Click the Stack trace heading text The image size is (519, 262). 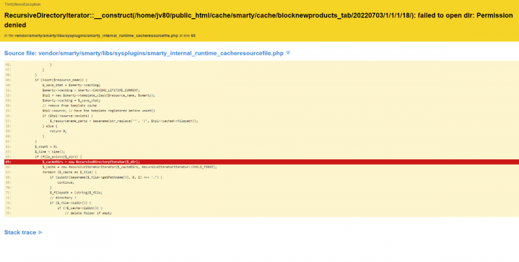point(20,232)
